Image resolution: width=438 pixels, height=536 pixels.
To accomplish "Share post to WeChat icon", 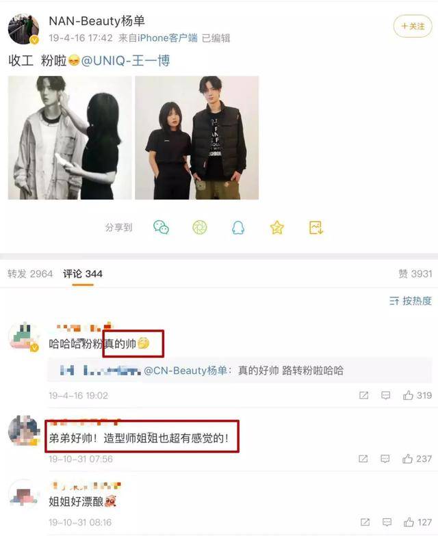I will (161, 227).
